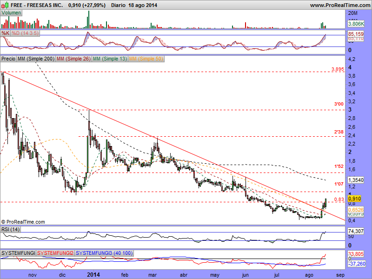Click the stochastic value 85,159
Viewport: 372px width, 279px height.
point(356,34)
